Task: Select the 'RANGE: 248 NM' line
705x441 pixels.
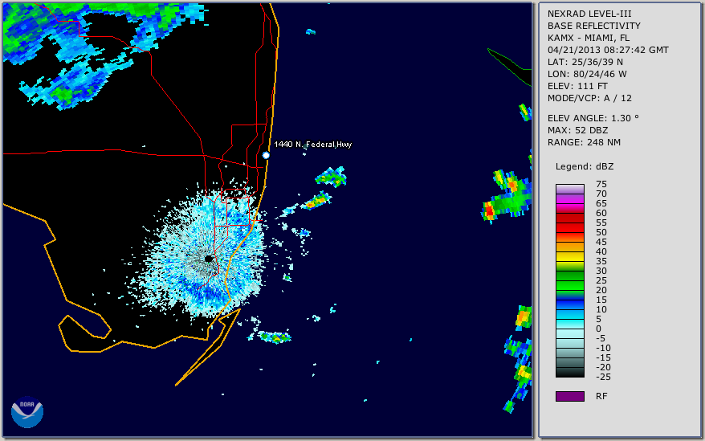Action: point(584,143)
